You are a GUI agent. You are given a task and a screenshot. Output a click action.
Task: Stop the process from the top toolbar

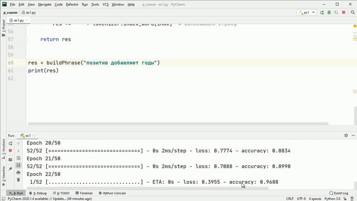[344, 12]
